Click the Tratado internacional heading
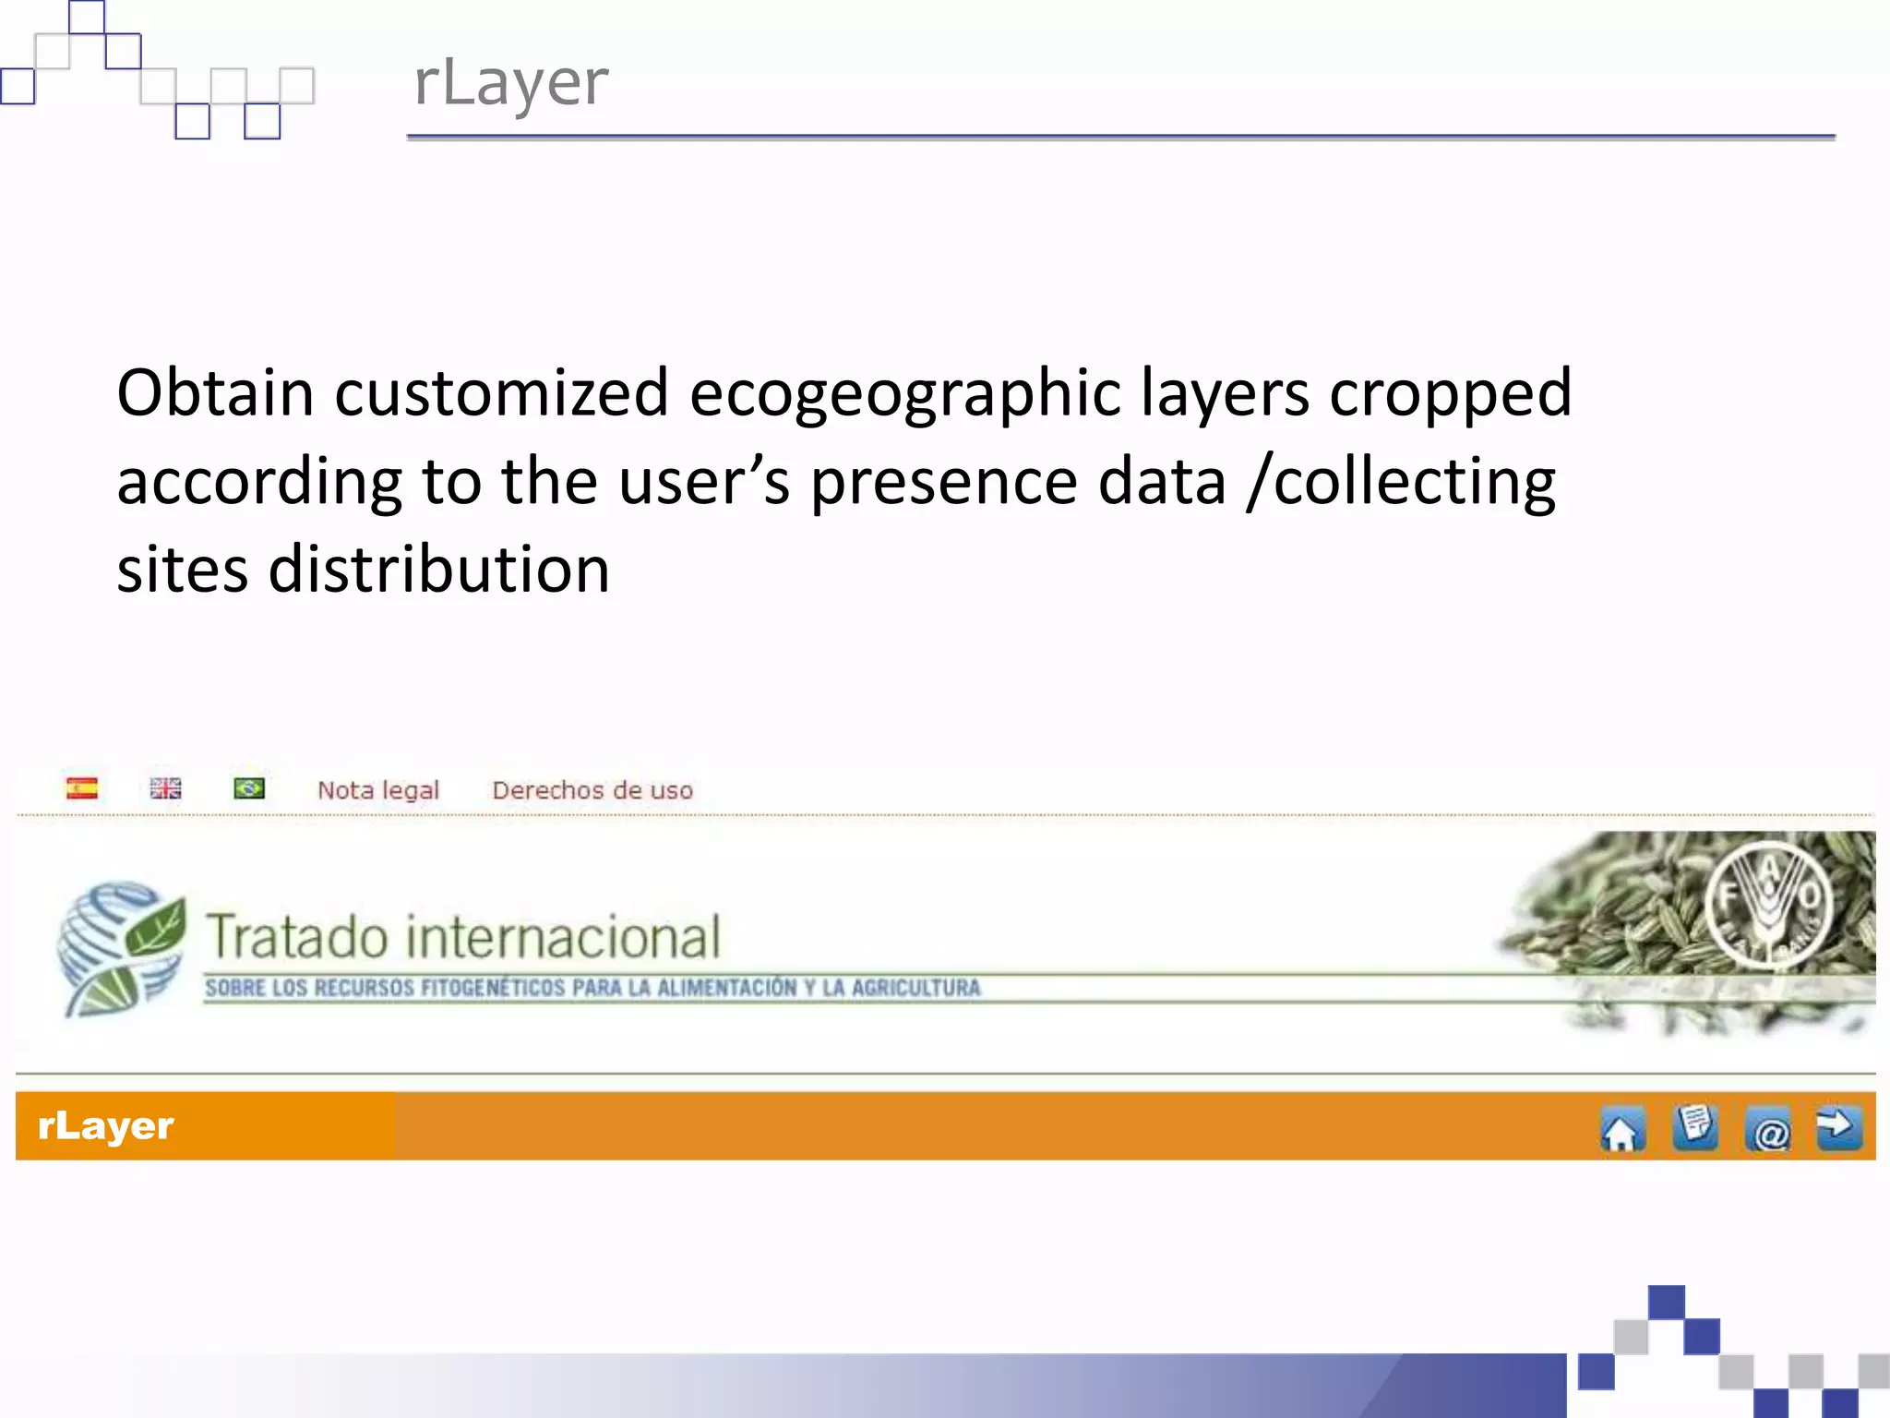This screenshot has height=1418, width=1890. pos(462,936)
